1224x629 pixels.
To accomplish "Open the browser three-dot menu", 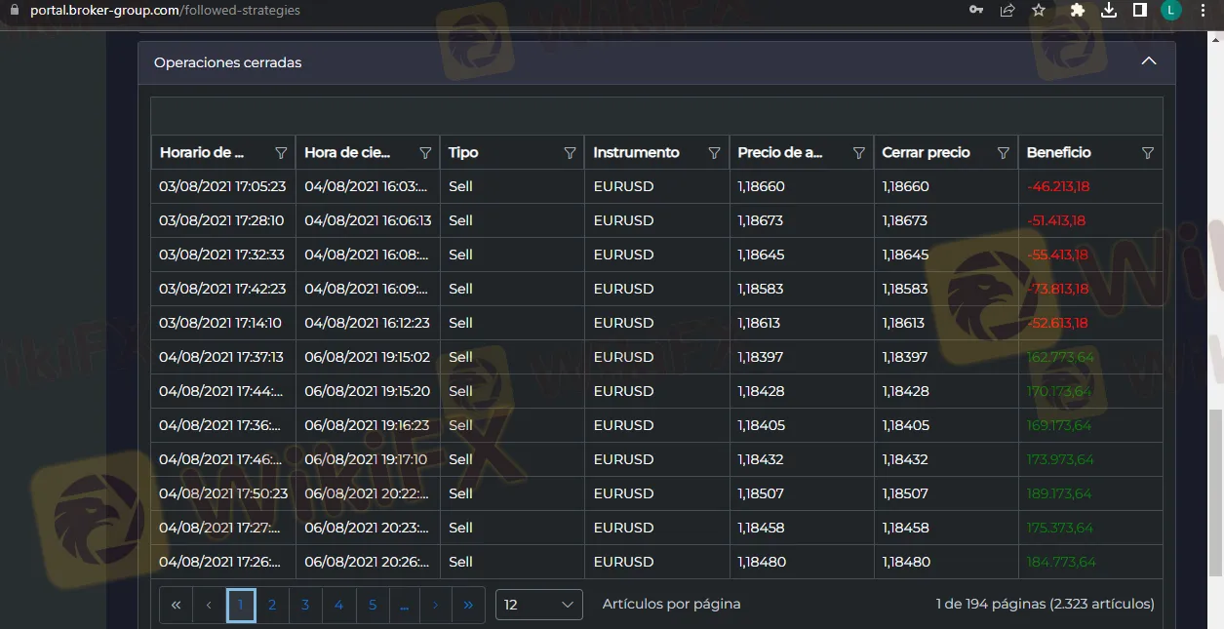I will pos(1206,11).
